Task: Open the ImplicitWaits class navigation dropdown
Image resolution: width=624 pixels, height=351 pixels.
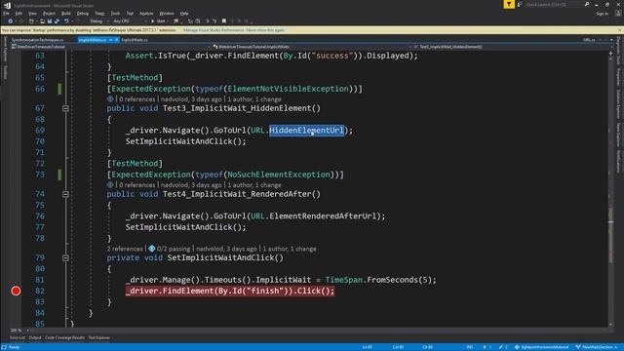Action: 312,47
